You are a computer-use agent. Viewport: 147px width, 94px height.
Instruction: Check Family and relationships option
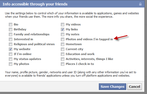(x=10, y=34)
